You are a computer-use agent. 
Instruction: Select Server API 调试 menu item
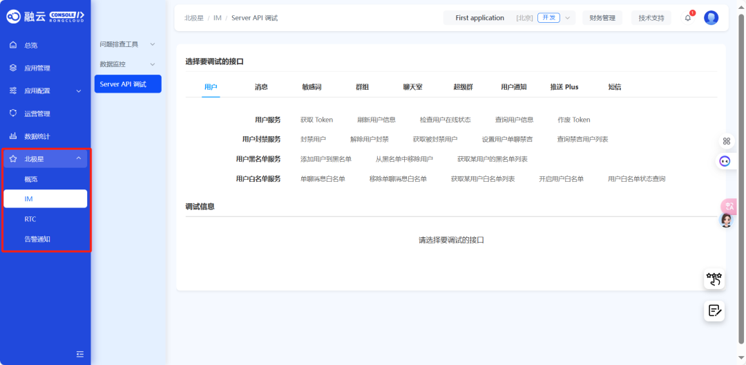coord(128,84)
